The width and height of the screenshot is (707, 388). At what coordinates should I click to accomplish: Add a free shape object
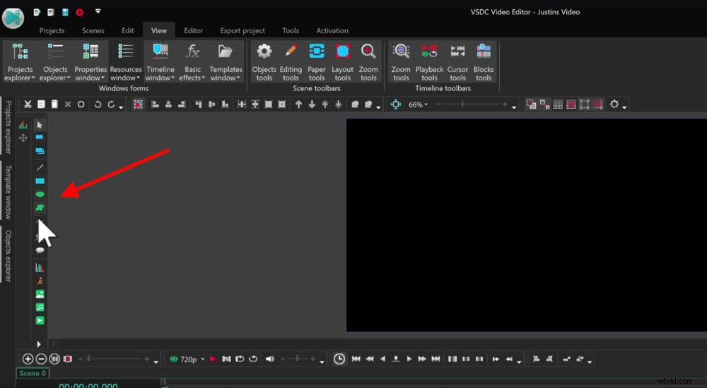[x=40, y=207]
